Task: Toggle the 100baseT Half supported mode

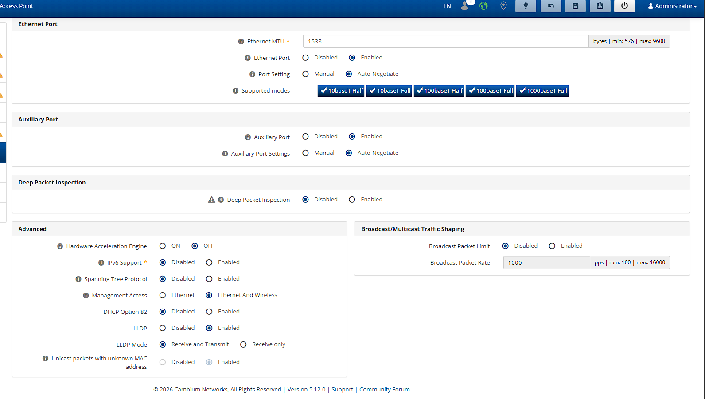Action: click(x=439, y=90)
